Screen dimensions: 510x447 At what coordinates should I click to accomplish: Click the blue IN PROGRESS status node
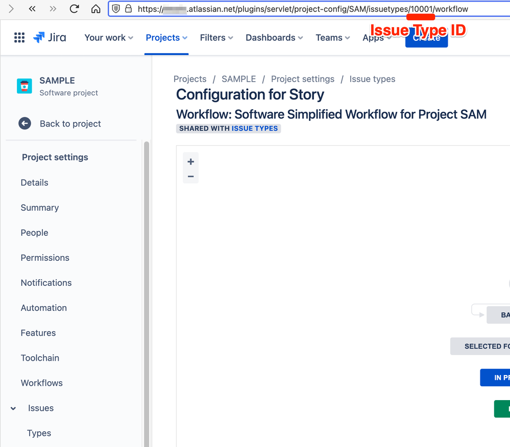tap(495, 378)
